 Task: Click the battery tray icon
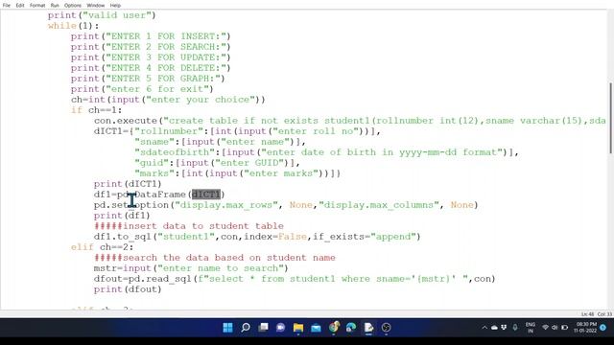[x=565, y=328]
